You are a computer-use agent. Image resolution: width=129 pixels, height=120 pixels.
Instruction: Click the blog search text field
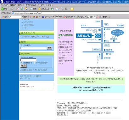point(33,48)
